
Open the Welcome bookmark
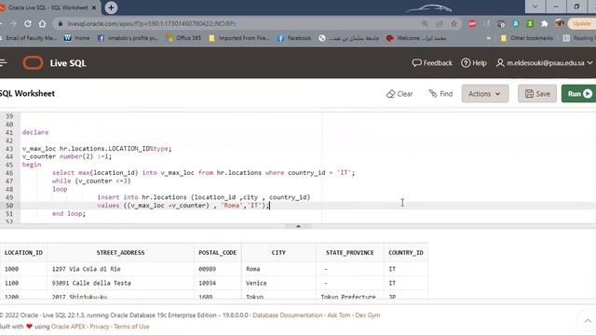tap(416, 38)
